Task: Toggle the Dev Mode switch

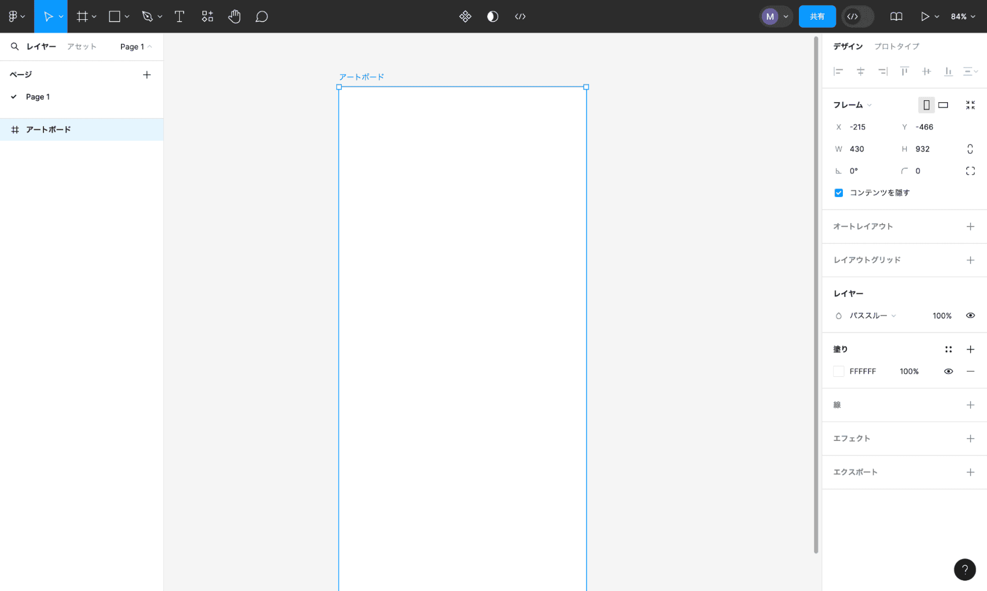Action: (x=858, y=16)
